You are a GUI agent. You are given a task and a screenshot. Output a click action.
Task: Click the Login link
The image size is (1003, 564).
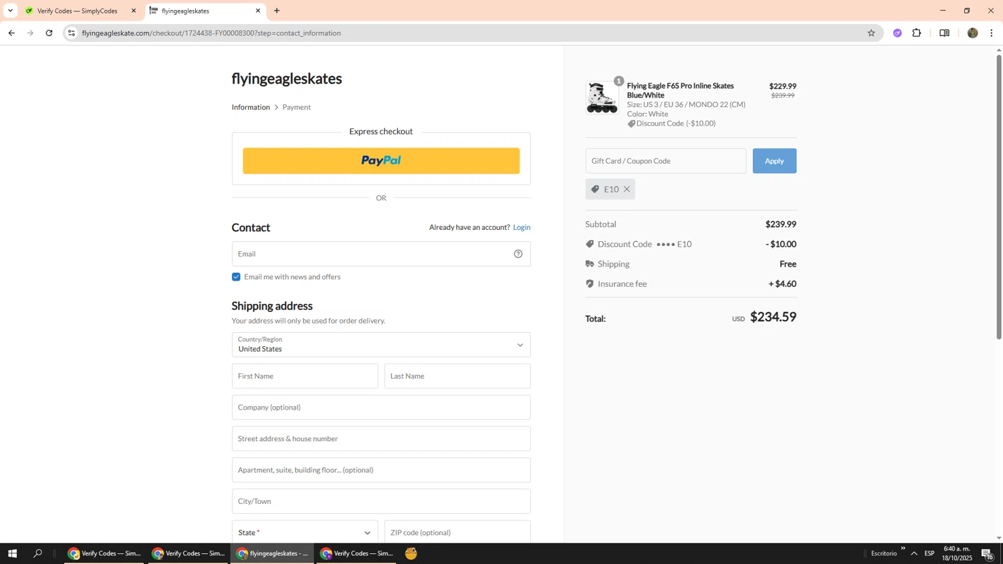tap(522, 227)
